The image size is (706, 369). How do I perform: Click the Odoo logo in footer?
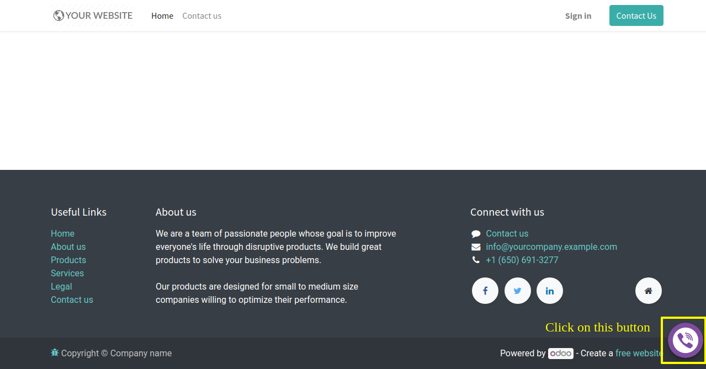560,354
